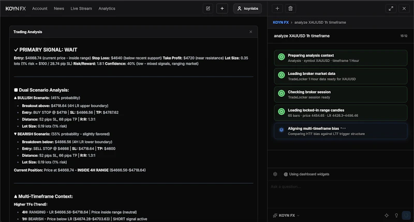Image resolution: width=414 pixels, height=222 pixels.
Task: Click the crosshair target icon in chat footer
Action: [x=387, y=215]
